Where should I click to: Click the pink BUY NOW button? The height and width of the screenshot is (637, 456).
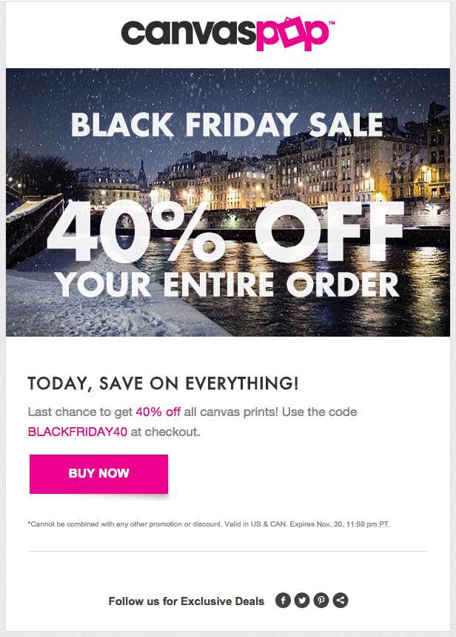point(98,474)
